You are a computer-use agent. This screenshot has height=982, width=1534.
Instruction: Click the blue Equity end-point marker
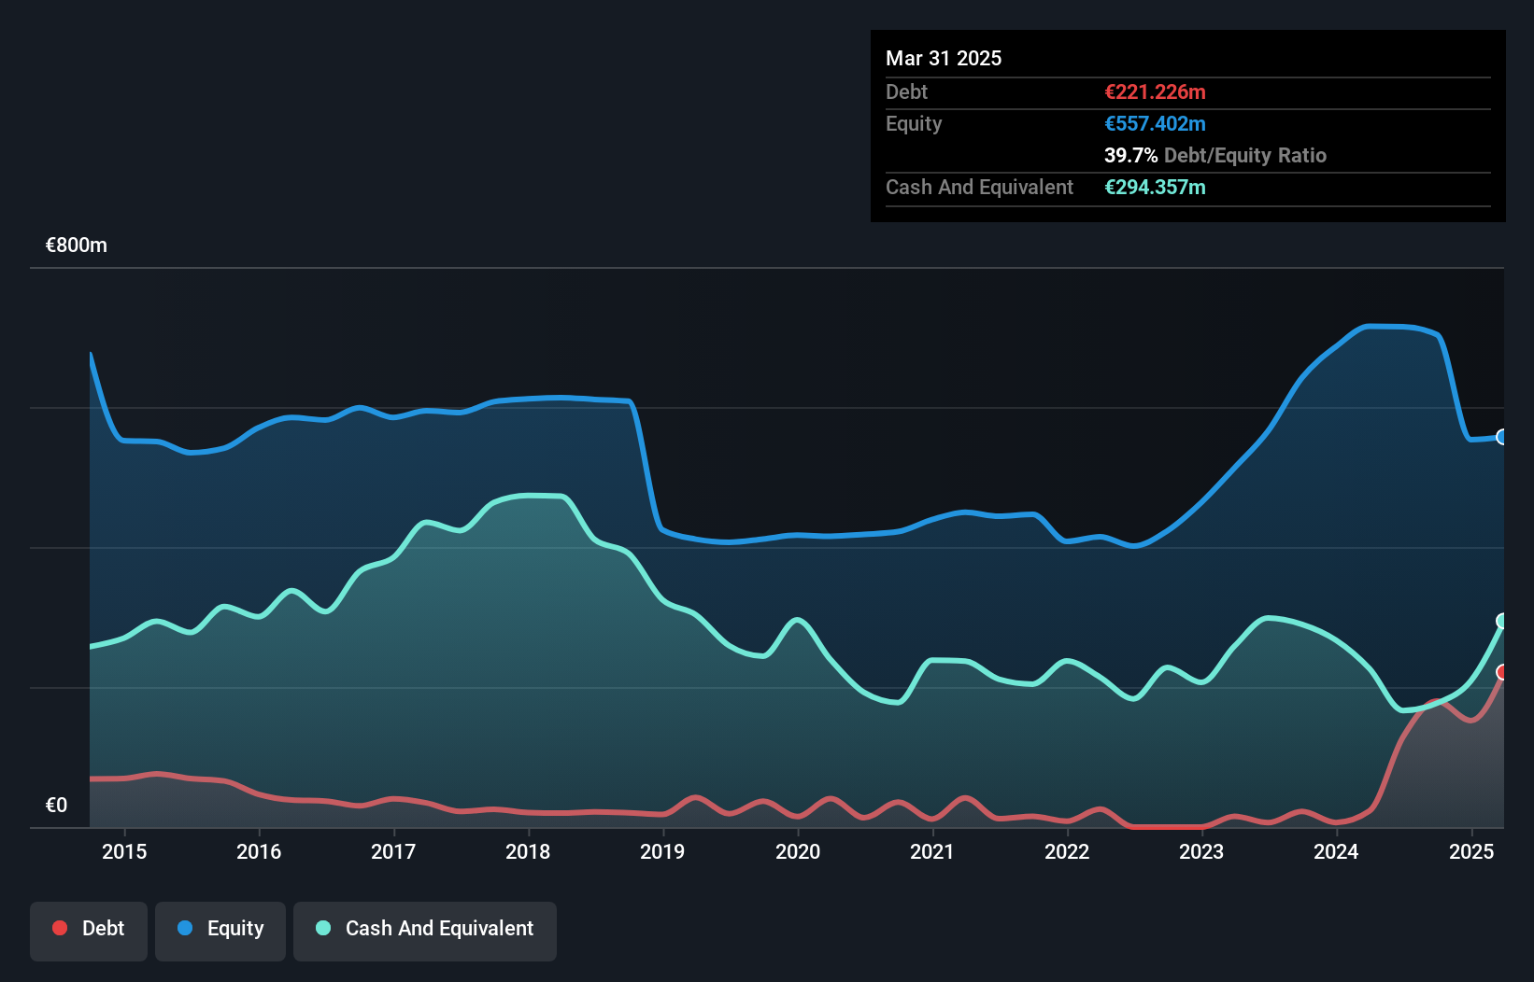tap(1502, 437)
